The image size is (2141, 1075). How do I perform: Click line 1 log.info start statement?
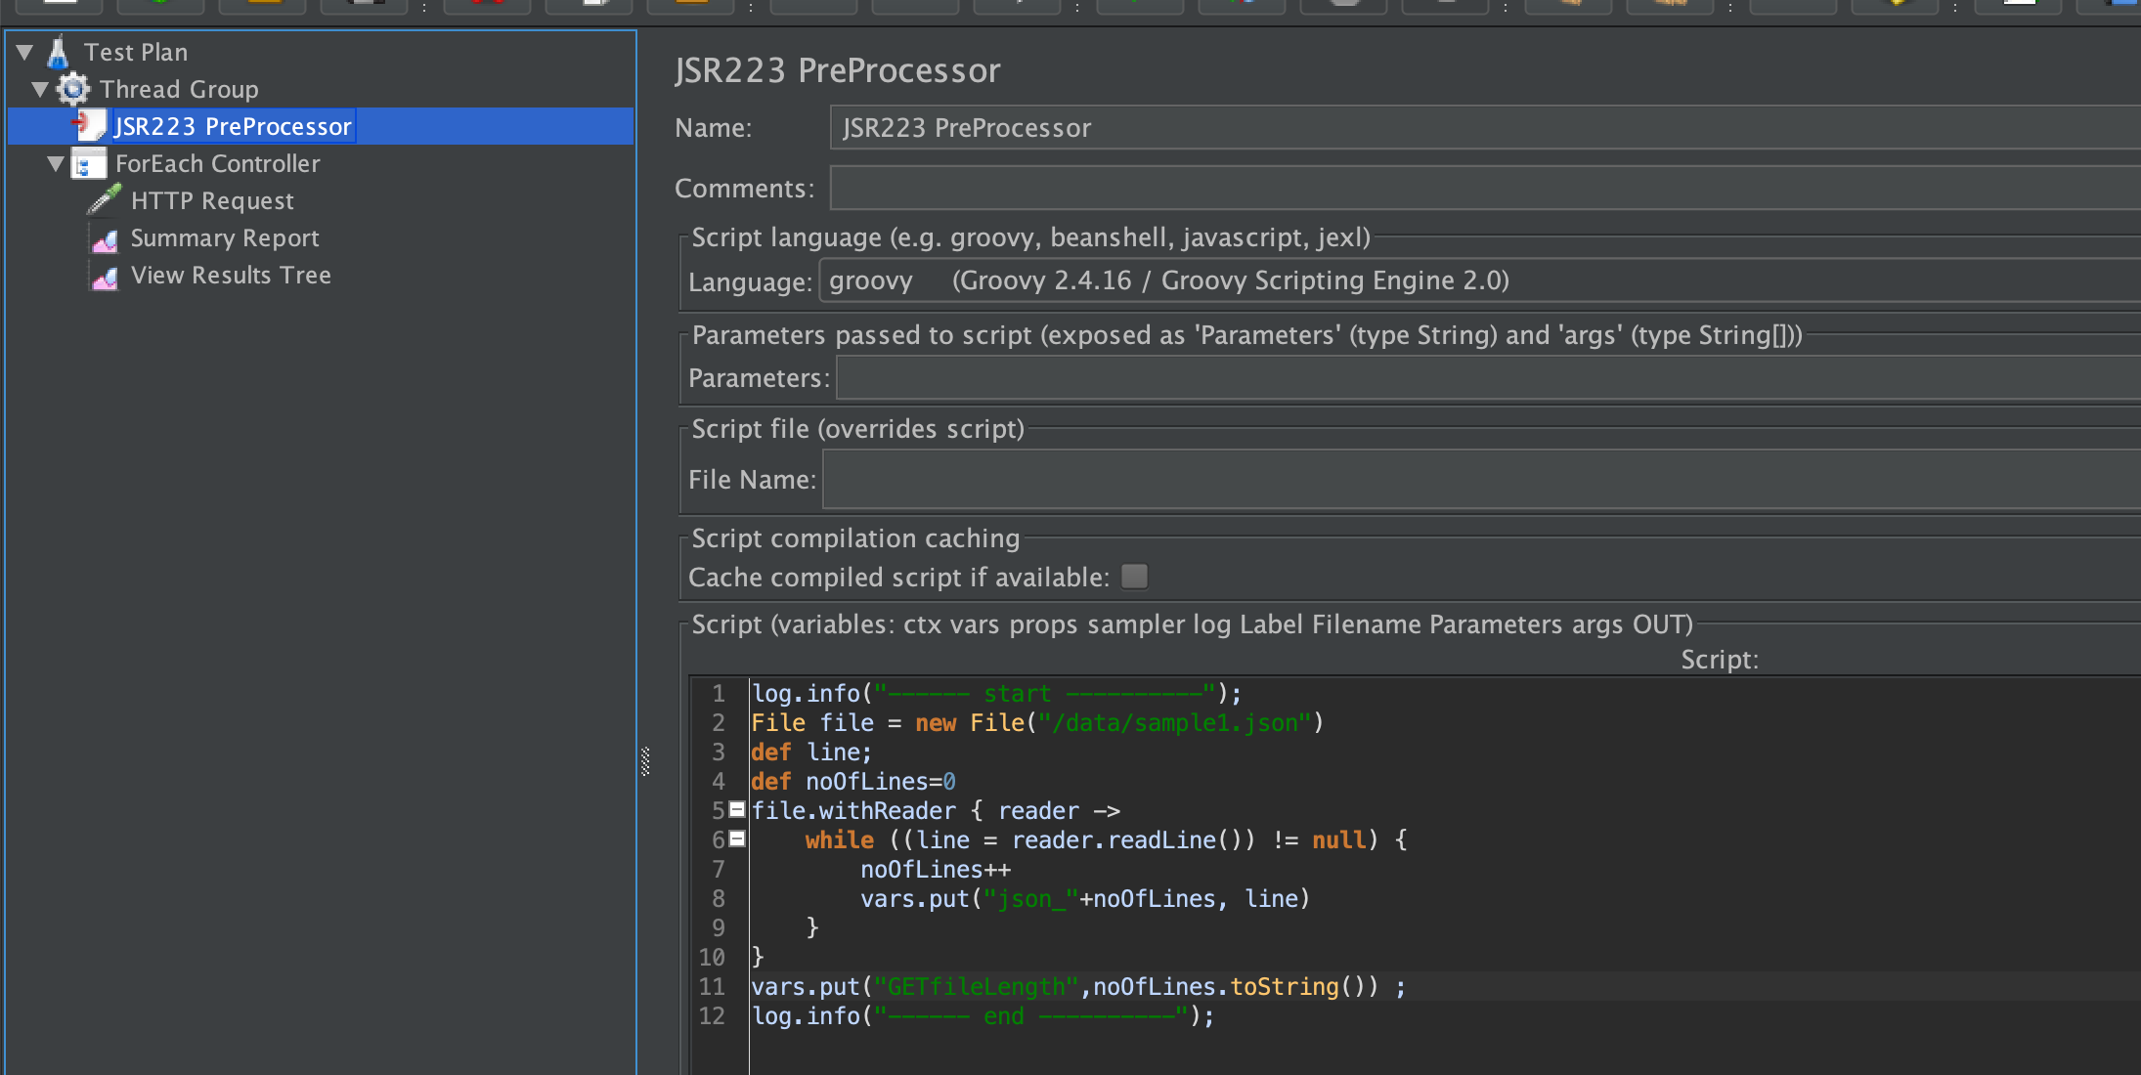(996, 694)
